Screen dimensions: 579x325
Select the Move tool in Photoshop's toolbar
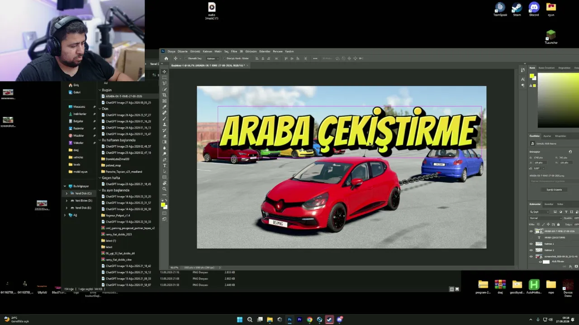[164, 72]
